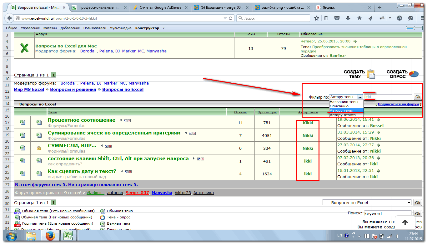Click the СОЗДАТЬ ТЕМУ clipboard icon
Image resolution: width=427 pixels, height=244 pixels.
[x=370, y=74]
